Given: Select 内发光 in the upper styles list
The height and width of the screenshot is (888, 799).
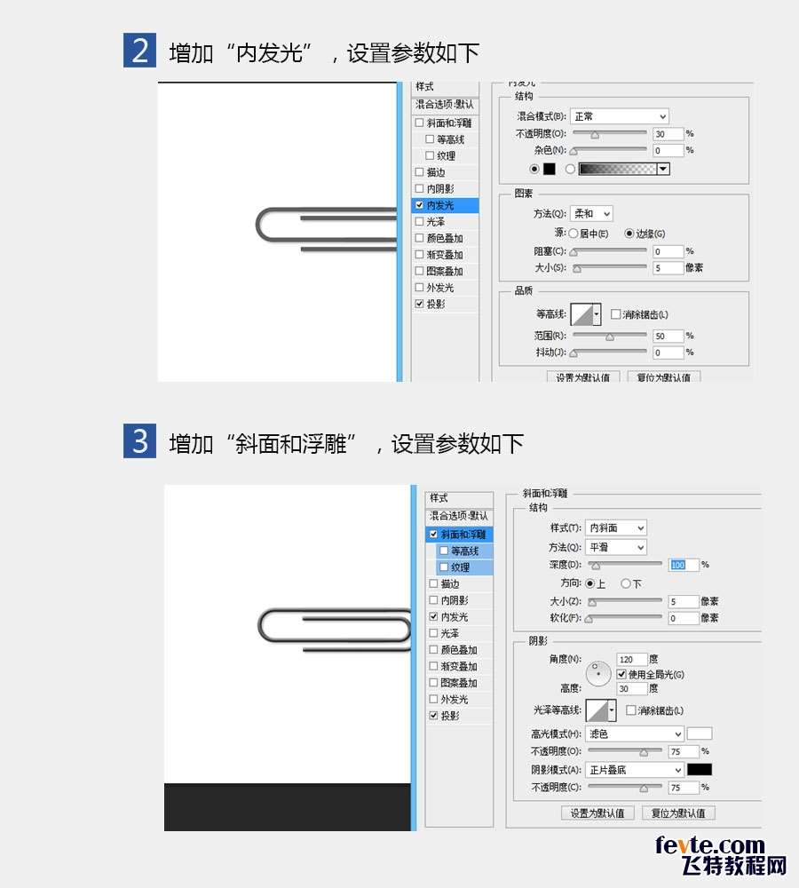Looking at the screenshot, I should 446,205.
